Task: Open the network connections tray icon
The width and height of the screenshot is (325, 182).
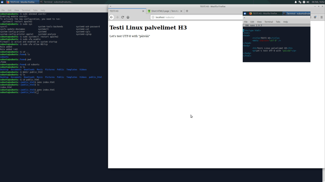Action: coord(300,2)
